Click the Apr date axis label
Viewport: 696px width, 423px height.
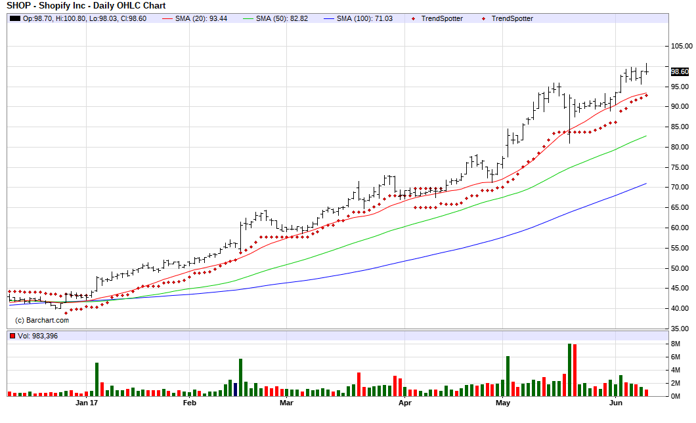point(405,403)
